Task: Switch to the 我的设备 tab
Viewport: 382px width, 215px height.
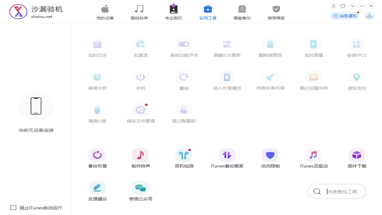Action: pos(105,12)
